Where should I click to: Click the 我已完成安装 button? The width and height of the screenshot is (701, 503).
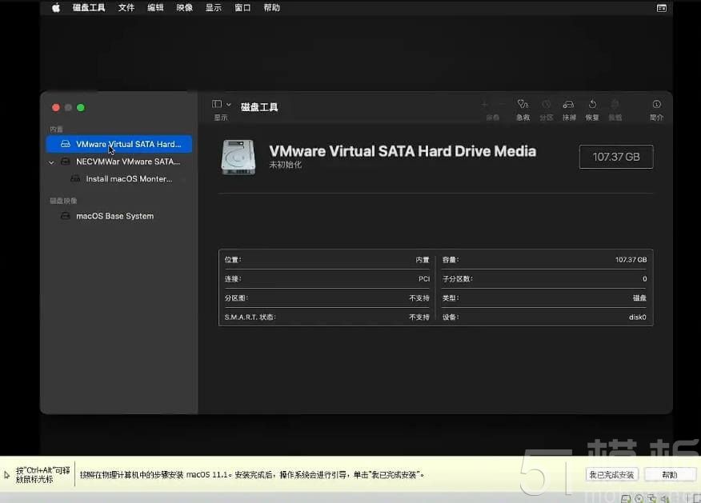(x=611, y=473)
